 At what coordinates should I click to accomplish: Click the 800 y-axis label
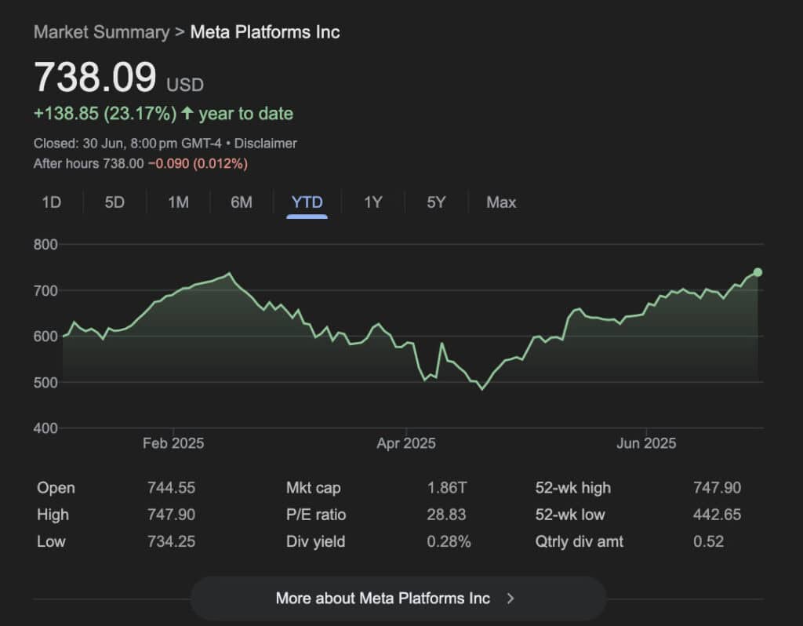tap(45, 244)
